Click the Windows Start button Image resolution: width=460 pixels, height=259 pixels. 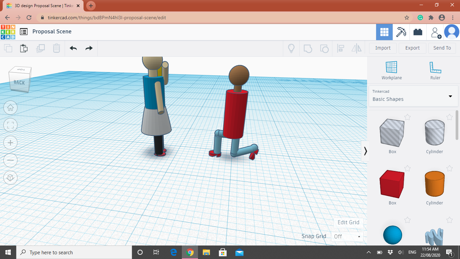pyautogui.click(x=8, y=252)
